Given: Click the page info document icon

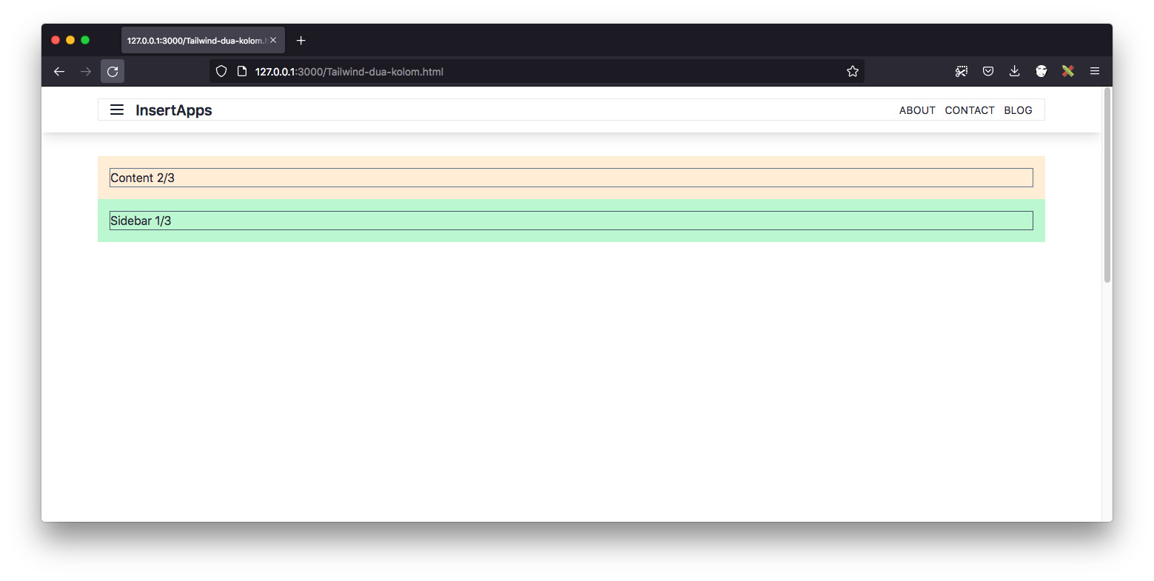Looking at the screenshot, I should [x=242, y=72].
